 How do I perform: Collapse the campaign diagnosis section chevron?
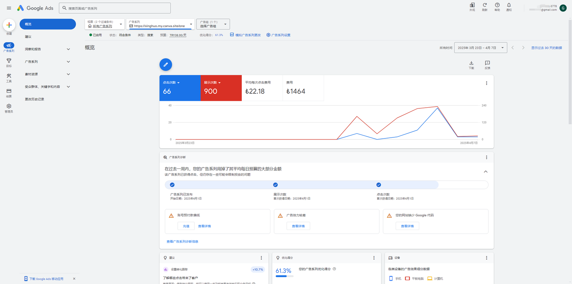(485, 172)
